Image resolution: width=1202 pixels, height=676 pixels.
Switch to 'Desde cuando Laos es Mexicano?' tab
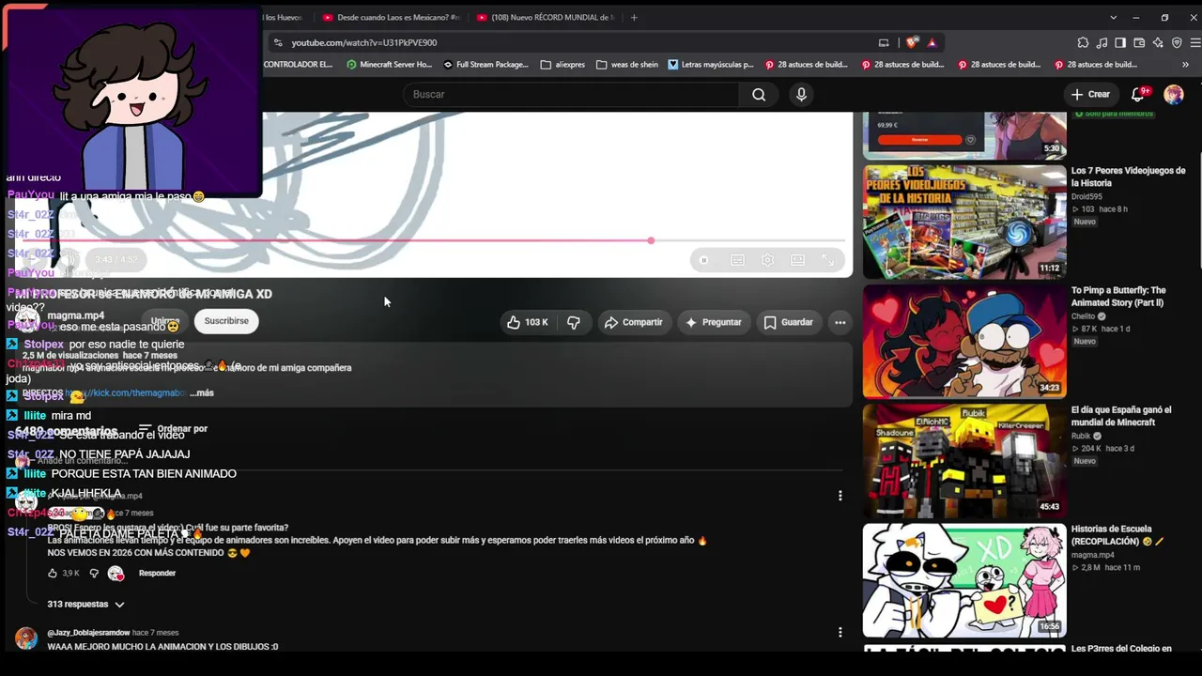point(391,17)
